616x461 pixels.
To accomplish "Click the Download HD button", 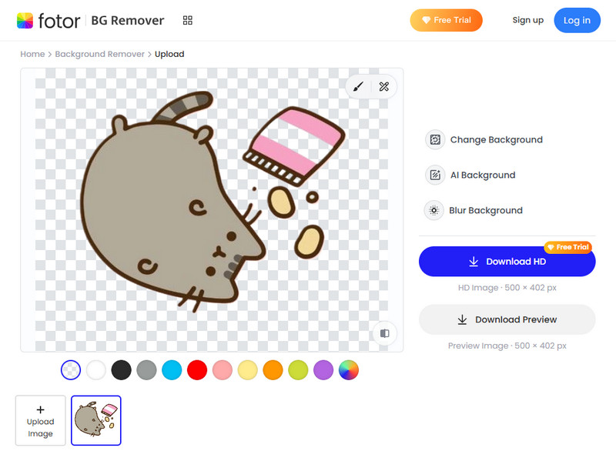I will 507,262.
